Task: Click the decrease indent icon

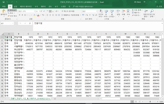Action: pyautogui.click(x=56, y=15)
